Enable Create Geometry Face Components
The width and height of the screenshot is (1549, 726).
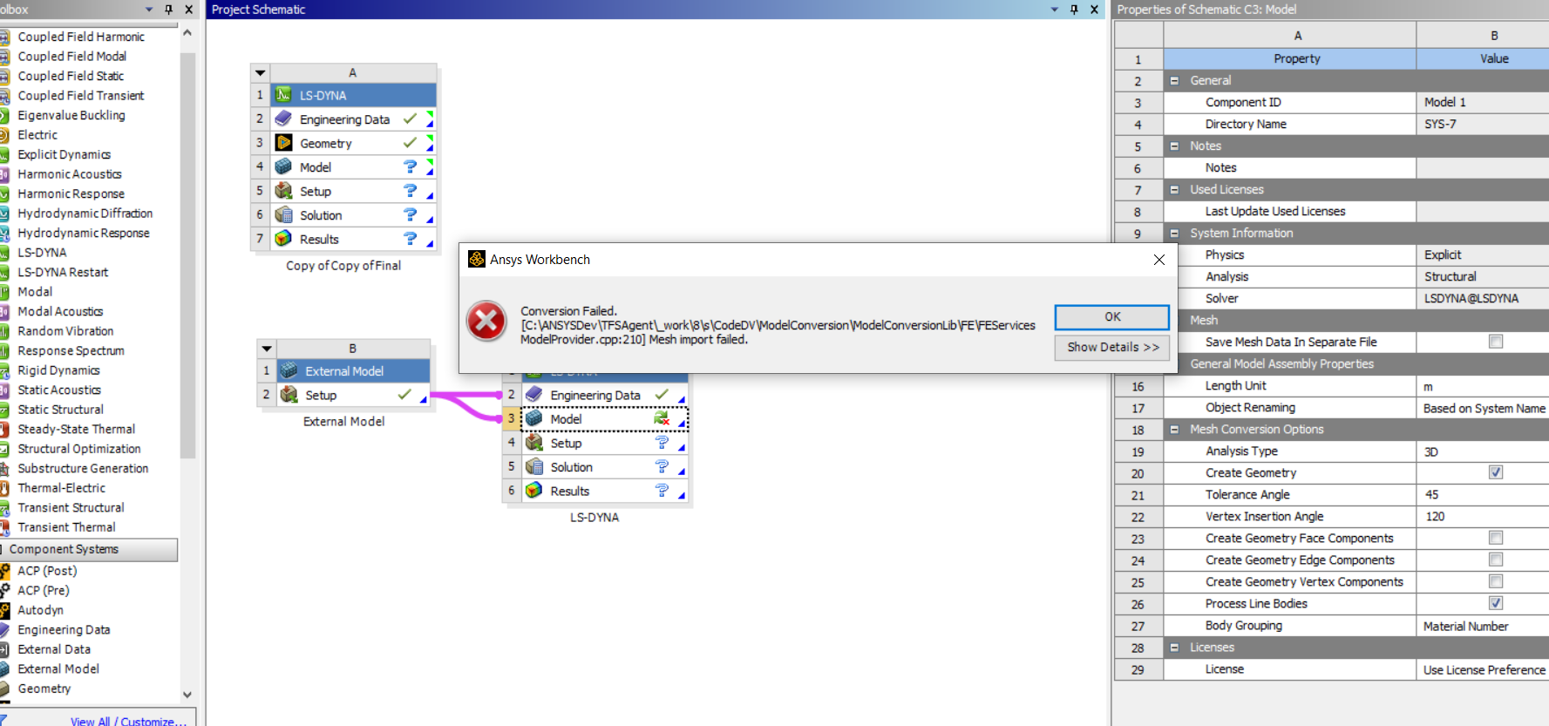pos(1496,538)
